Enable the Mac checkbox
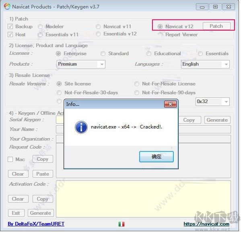The image size is (241, 232). click(10, 159)
